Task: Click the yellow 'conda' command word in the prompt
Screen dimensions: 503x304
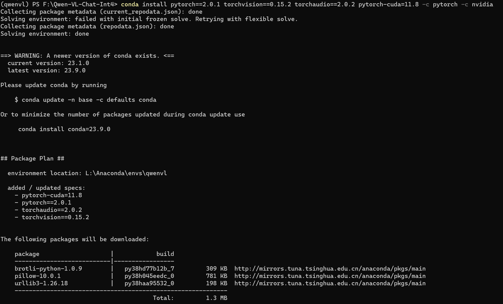Action: pyautogui.click(x=130, y=4)
